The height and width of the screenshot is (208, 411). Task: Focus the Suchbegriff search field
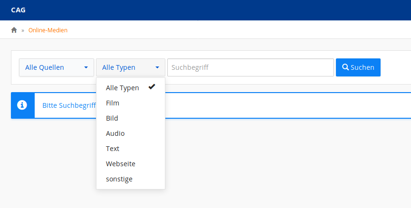coord(250,67)
